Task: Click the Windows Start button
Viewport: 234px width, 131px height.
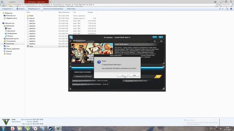Action: click(3, 128)
